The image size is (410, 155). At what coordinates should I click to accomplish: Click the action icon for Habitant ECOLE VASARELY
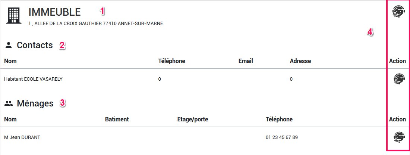click(x=399, y=79)
